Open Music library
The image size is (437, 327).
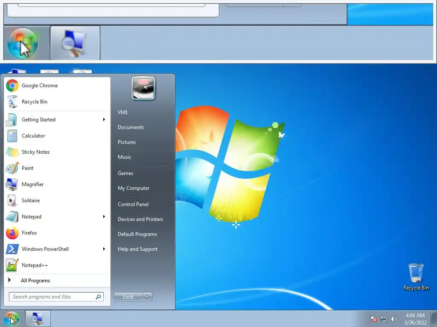124,157
